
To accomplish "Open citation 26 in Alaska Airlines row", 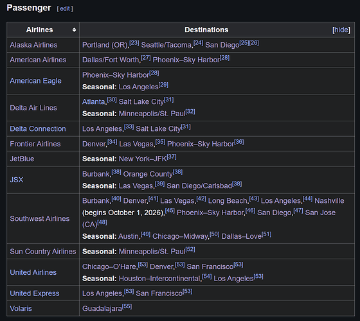I will (x=254, y=43).
